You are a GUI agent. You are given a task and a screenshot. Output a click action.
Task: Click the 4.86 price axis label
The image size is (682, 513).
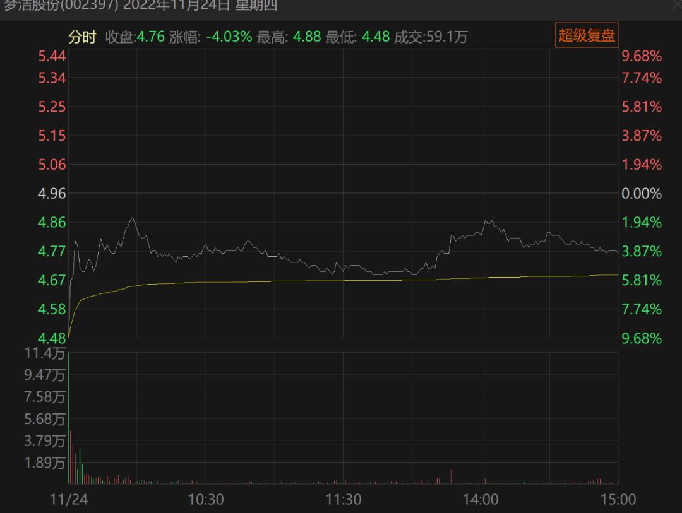click(x=52, y=223)
